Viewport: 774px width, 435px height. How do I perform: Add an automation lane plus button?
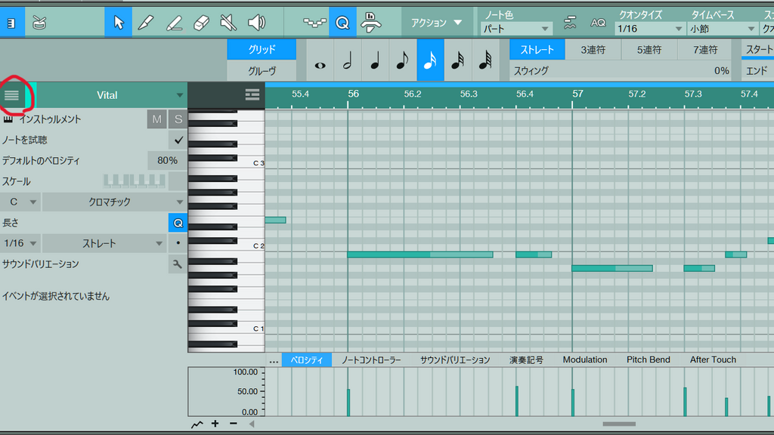(215, 424)
